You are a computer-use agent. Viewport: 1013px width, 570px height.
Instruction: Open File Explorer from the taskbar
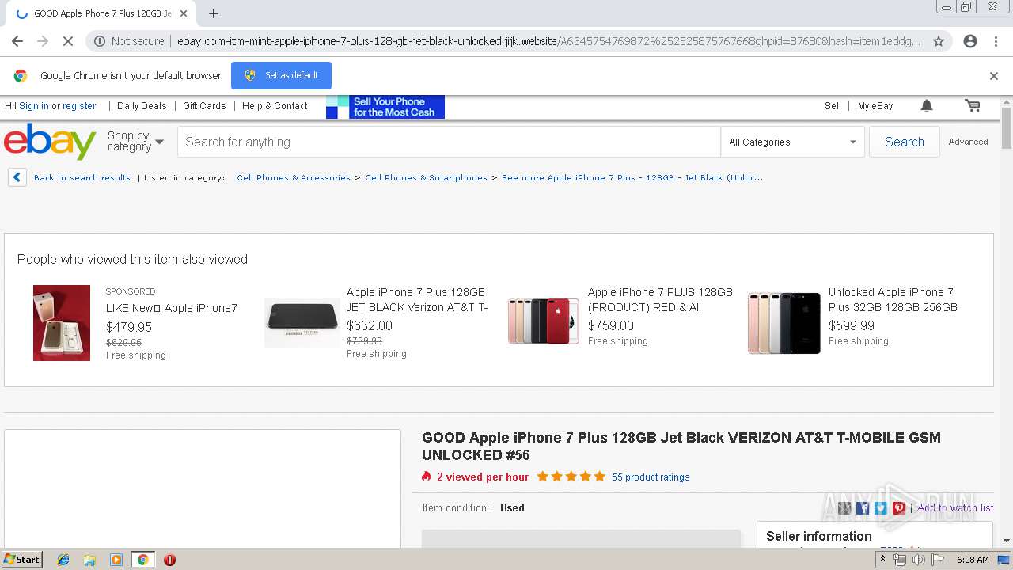pos(89,560)
